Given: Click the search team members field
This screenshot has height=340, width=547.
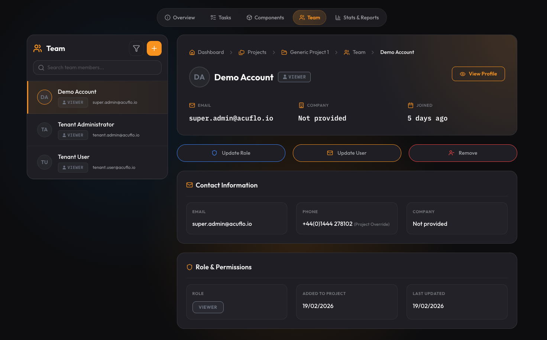Looking at the screenshot, I should coord(97,67).
